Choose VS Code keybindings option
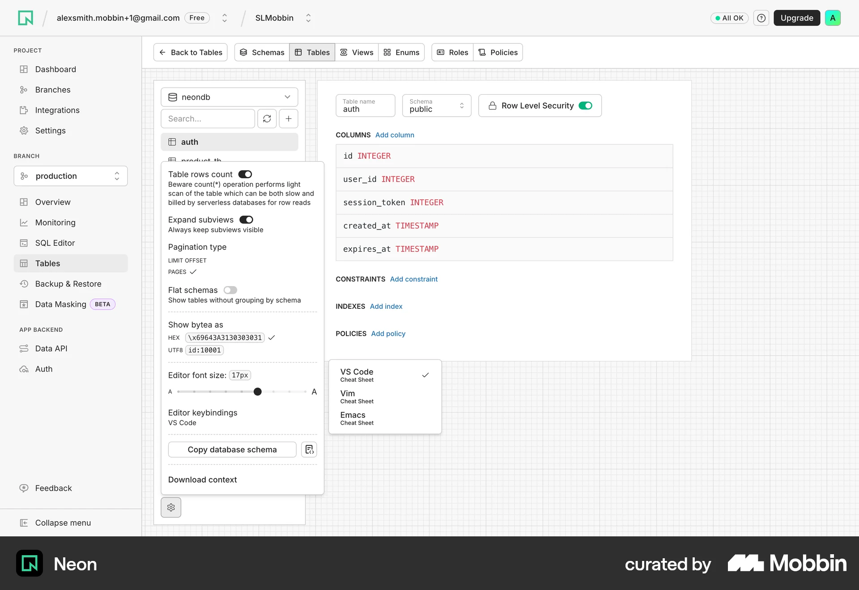The image size is (859, 590). click(385, 375)
